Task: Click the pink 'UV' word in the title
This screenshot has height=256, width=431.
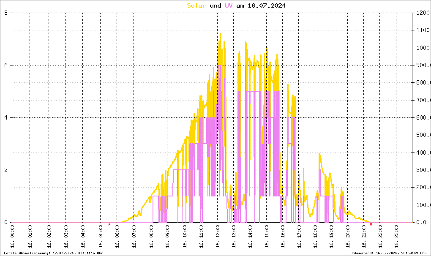Action: 229,5
